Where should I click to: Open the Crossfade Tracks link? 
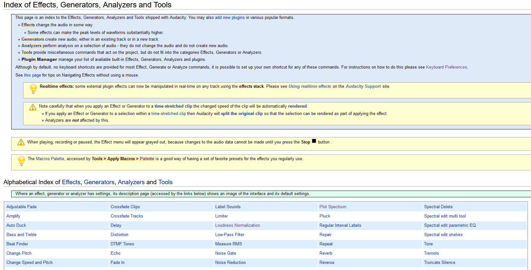[x=127, y=216]
